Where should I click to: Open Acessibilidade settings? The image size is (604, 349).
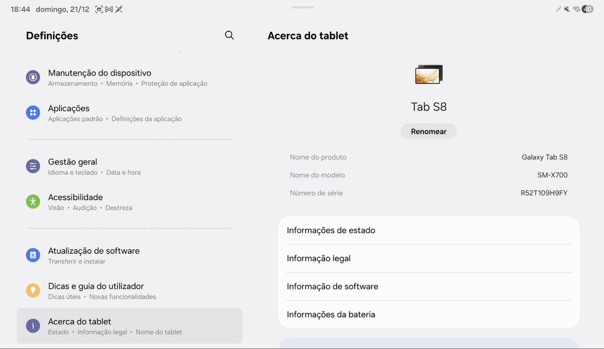(x=129, y=202)
